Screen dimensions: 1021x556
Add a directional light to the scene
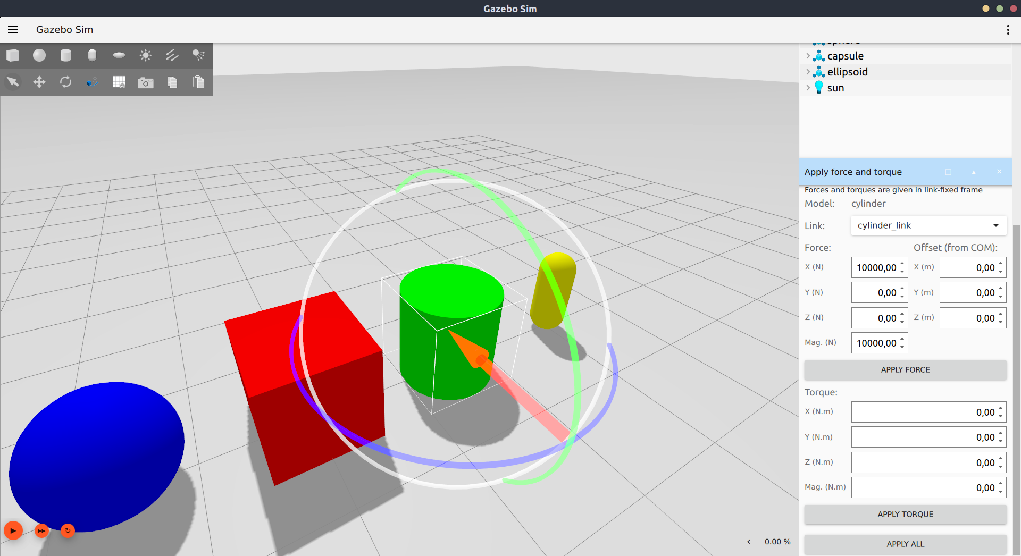[172, 55]
